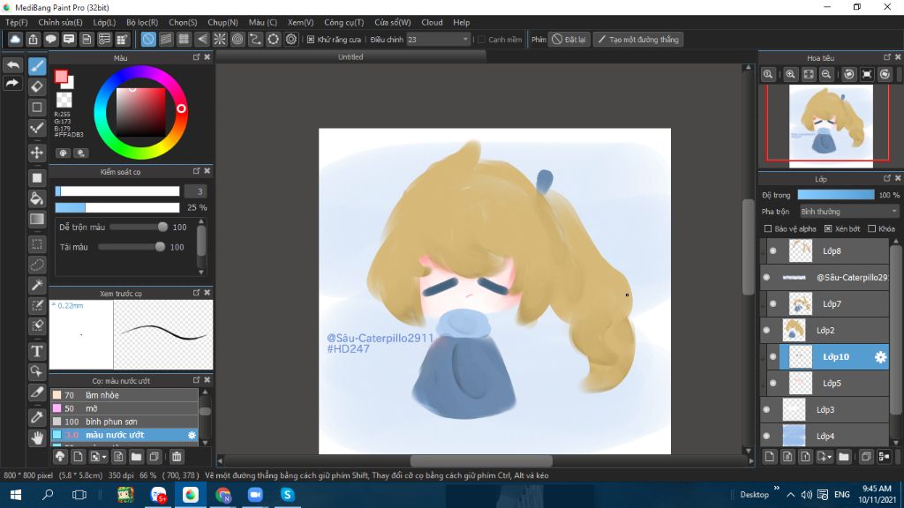Screen dimensions: 904x508
Task: Create new layer folder
Action: 844,457
